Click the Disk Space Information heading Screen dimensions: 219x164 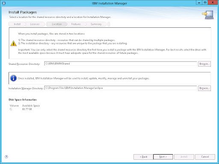click(23, 100)
